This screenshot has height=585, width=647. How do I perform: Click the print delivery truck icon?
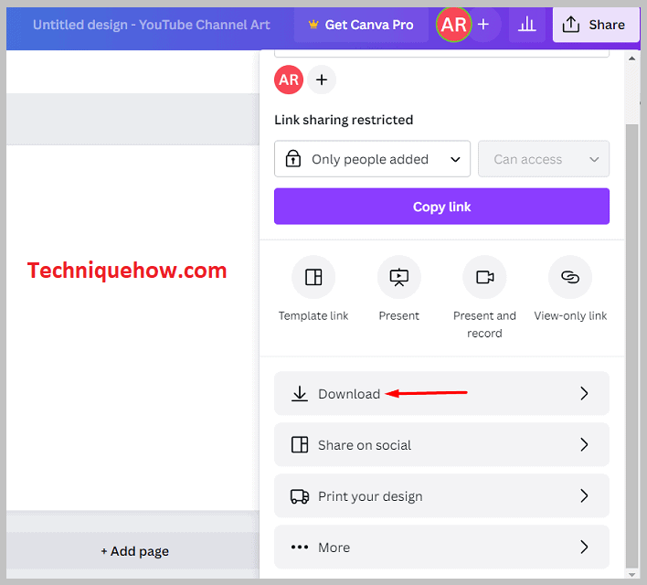(x=300, y=495)
